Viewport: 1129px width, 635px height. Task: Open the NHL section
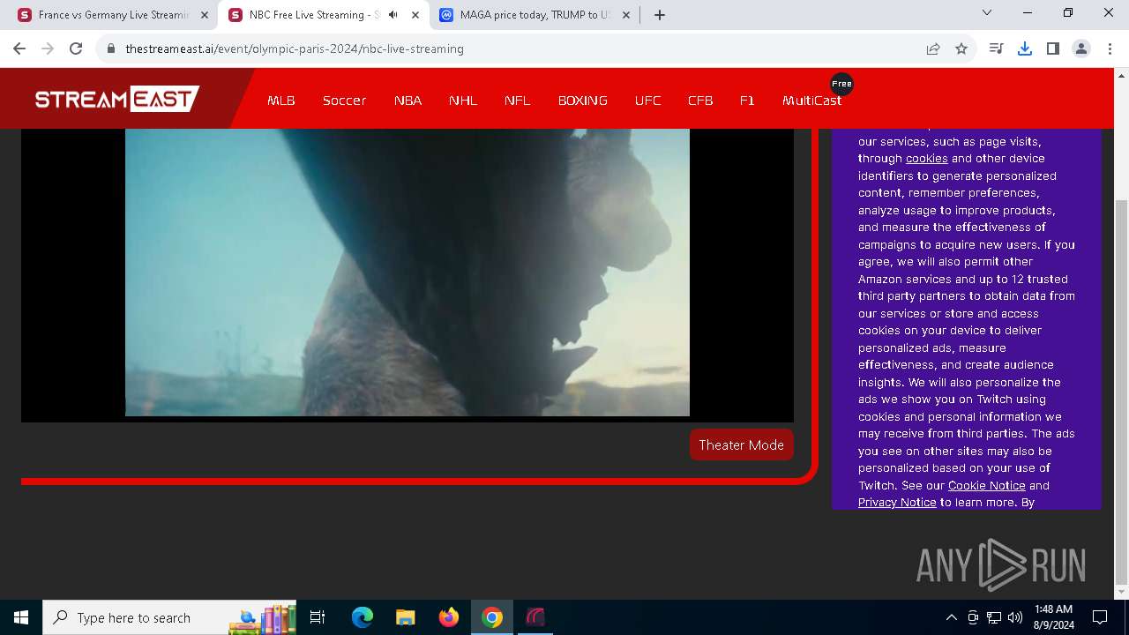463,101
